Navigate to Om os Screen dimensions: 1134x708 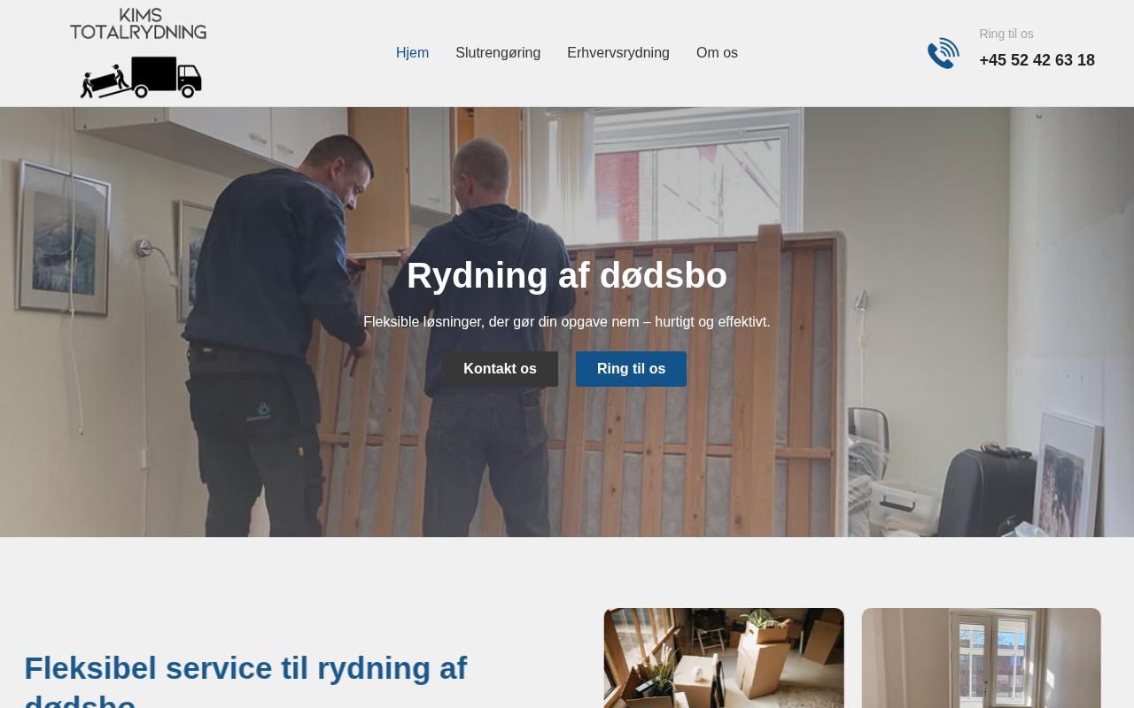coord(717,53)
